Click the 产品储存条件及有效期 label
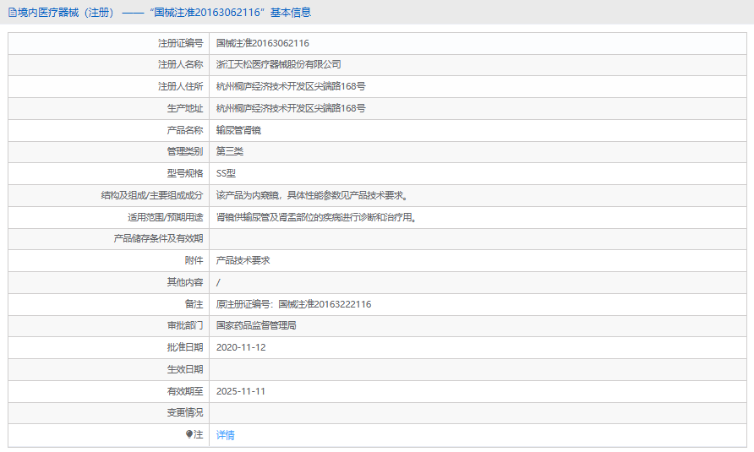Image resolution: width=754 pixels, height=452 pixels. coord(158,238)
